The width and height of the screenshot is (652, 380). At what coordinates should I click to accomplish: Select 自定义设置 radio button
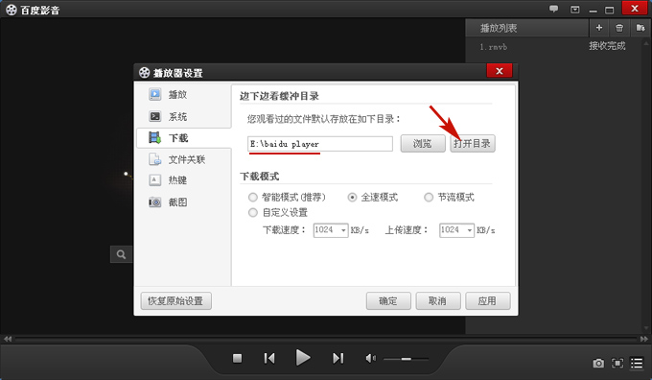point(253,213)
